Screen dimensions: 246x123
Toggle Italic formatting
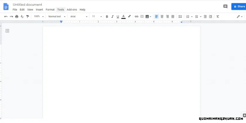click(112, 17)
